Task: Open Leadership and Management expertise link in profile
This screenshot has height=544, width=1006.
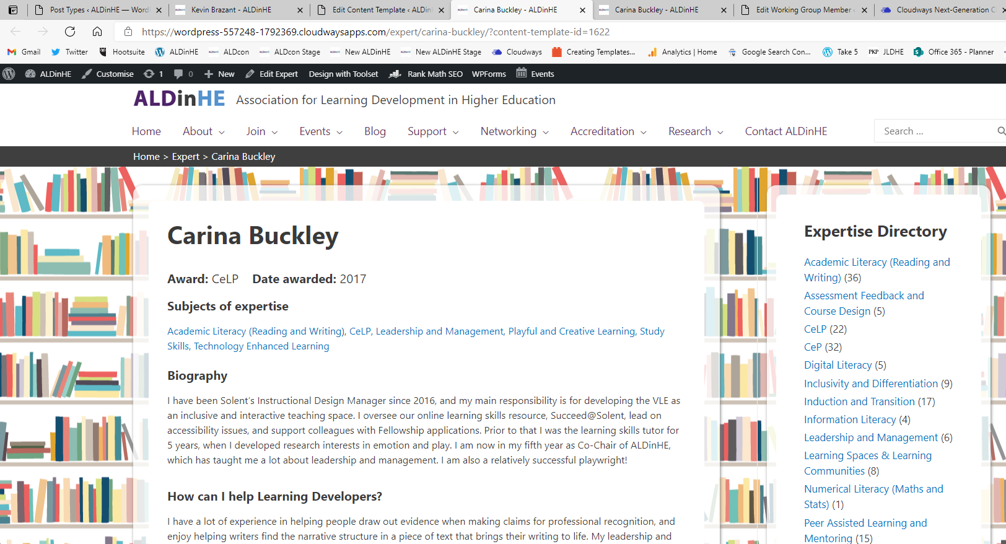Action: [x=439, y=331]
